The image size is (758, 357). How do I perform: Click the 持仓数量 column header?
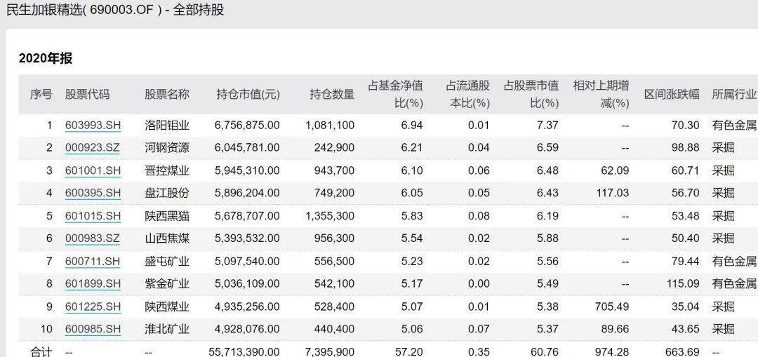tap(332, 95)
